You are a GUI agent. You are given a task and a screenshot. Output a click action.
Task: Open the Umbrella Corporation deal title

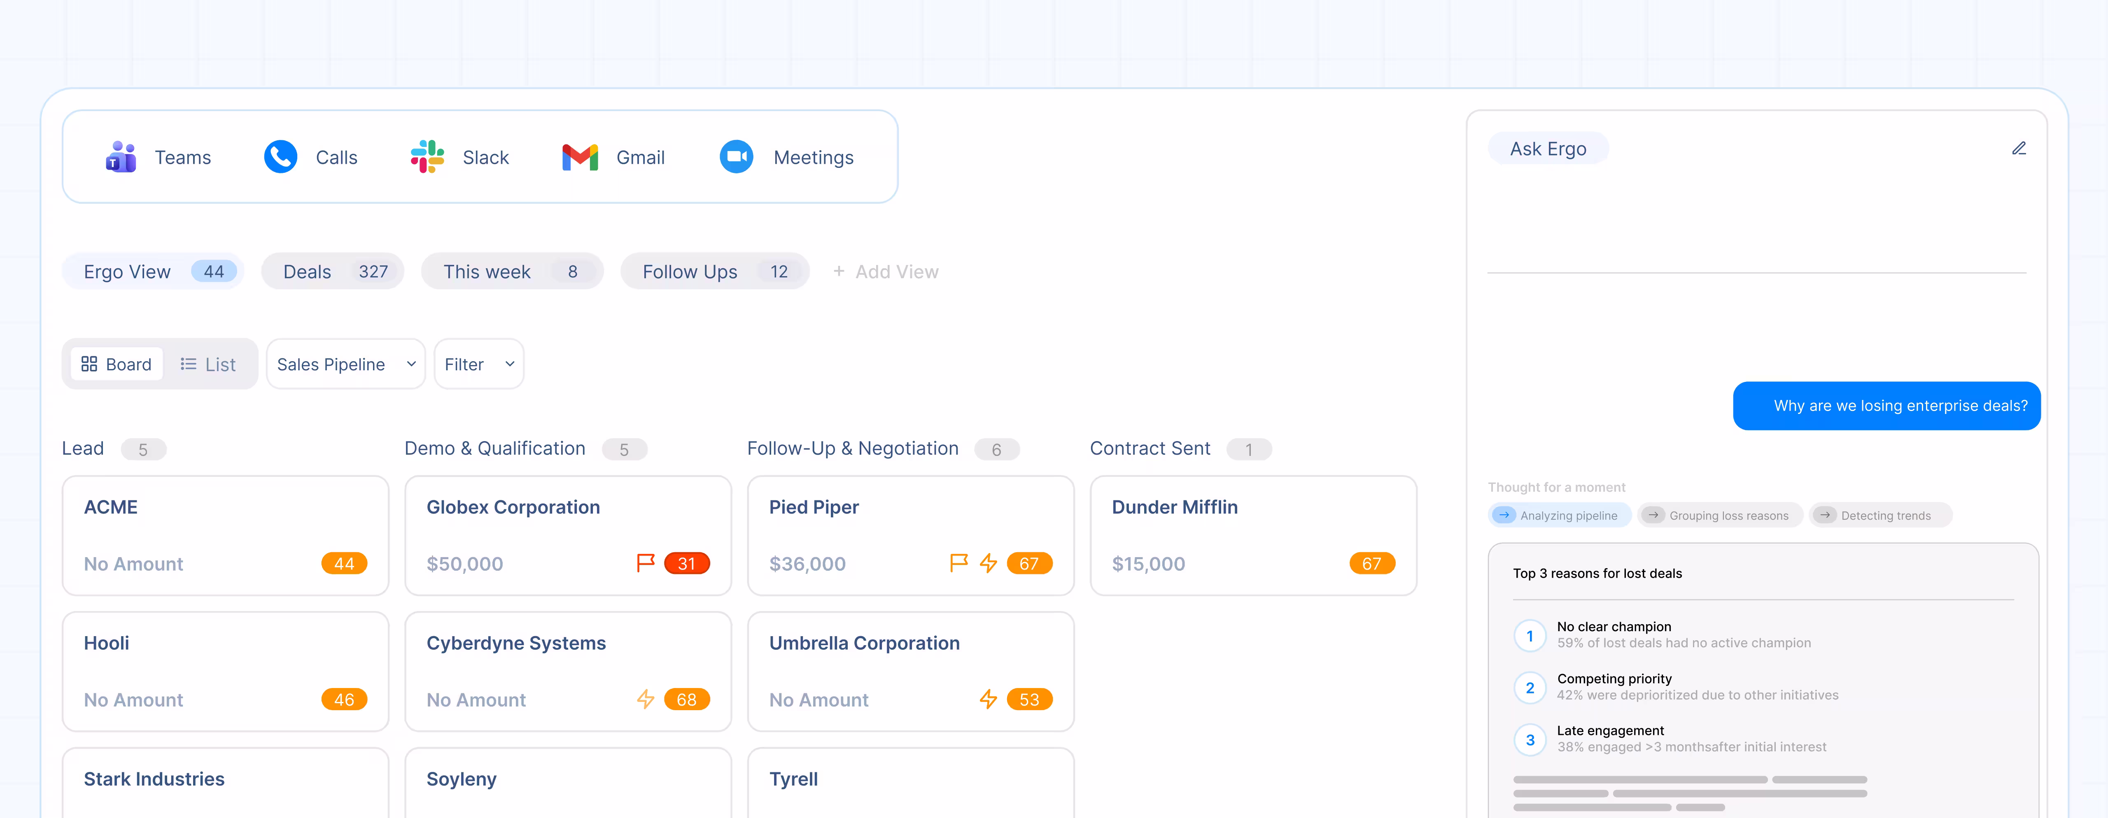(864, 643)
